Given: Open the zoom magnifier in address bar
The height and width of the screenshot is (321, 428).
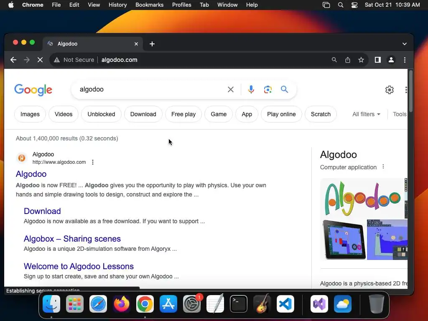Looking at the screenshot, I should [x=334, y=60].
